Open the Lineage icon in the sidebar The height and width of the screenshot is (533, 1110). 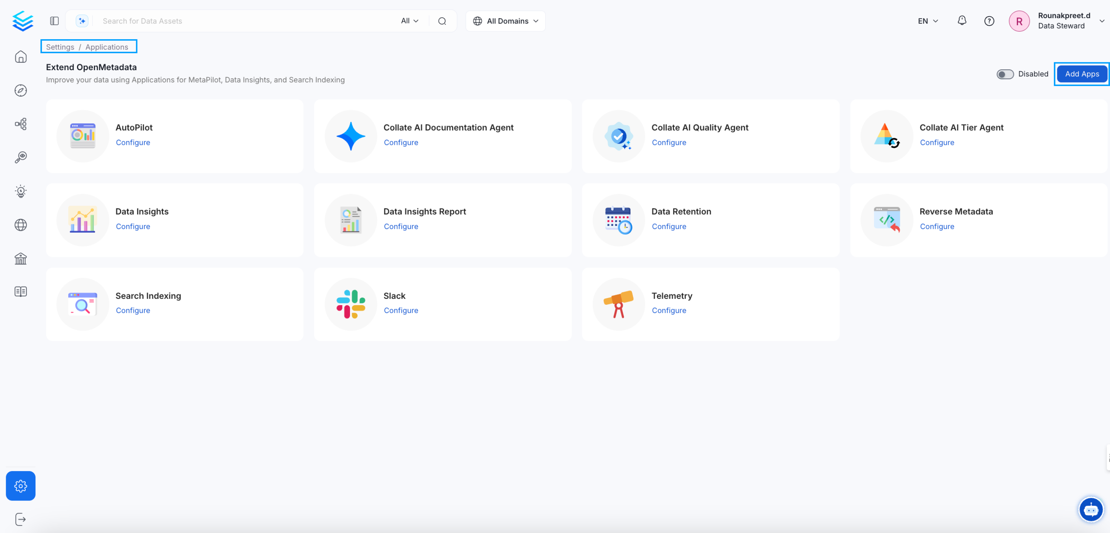(x=20, y=124)
